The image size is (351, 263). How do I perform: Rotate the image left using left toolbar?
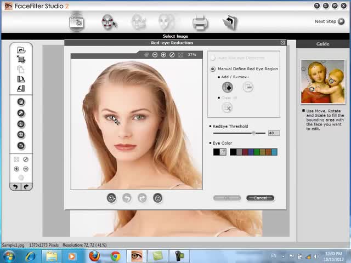(x=21, y=89)
